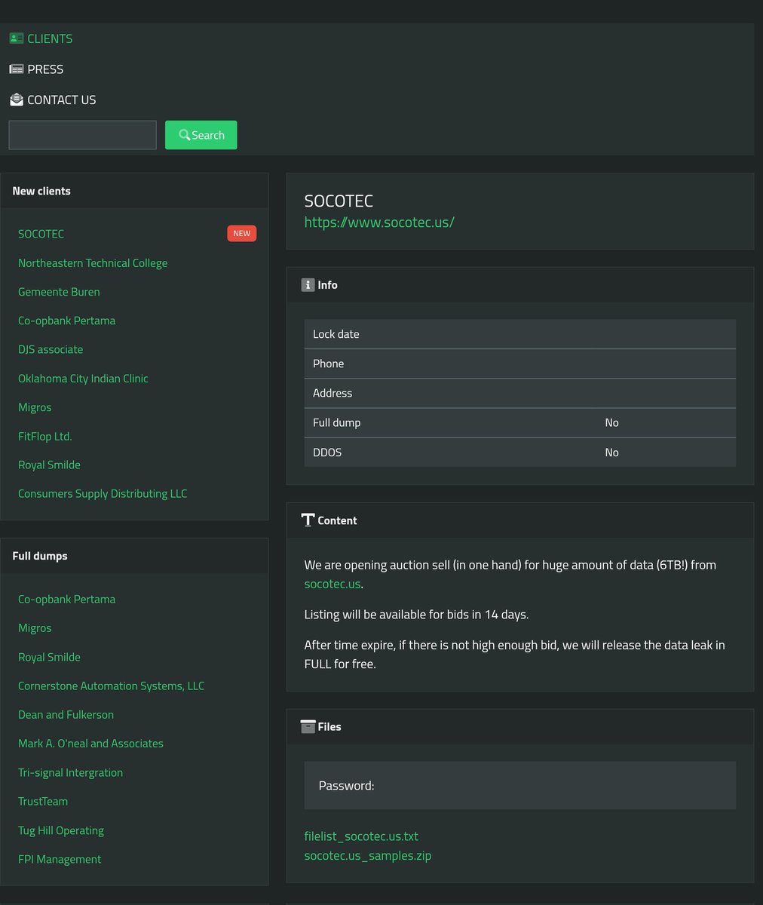Open DJS associate entry
This screenshot has height=905, width=763.
click(x=51, y=349)
